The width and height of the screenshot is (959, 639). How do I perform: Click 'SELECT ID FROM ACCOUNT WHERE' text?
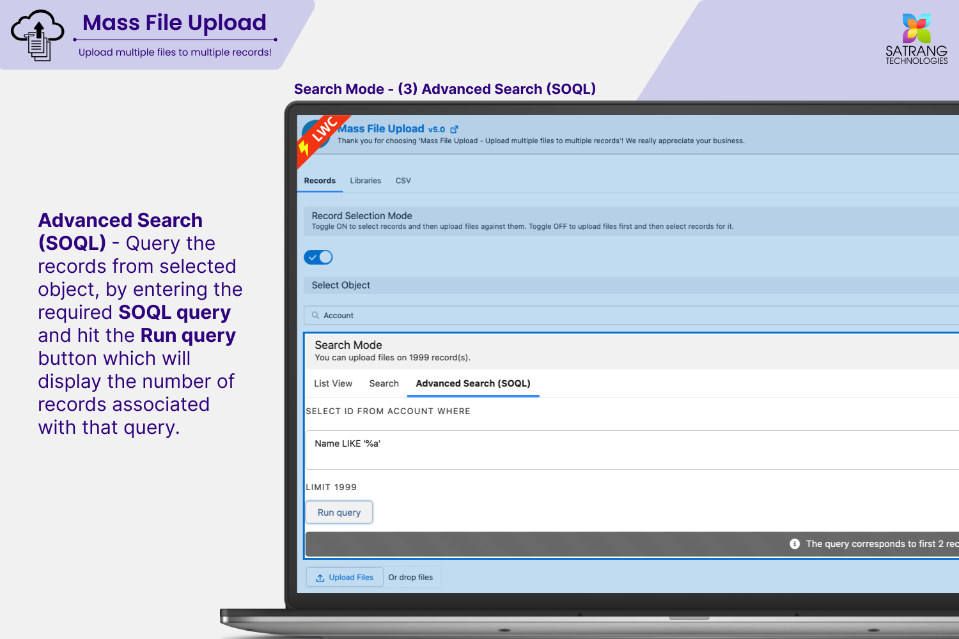coord(388,412)
